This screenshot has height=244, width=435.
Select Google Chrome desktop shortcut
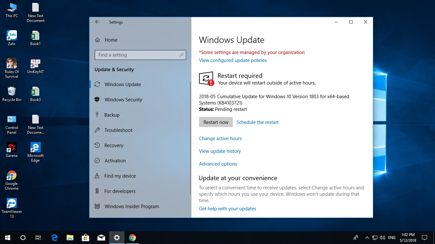(x=12, y=180)
